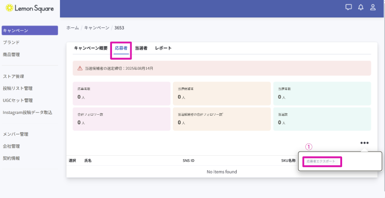Switch to the 応募者 tab
Viewport: 385px width, 198px height.
[x=121, y=48]
